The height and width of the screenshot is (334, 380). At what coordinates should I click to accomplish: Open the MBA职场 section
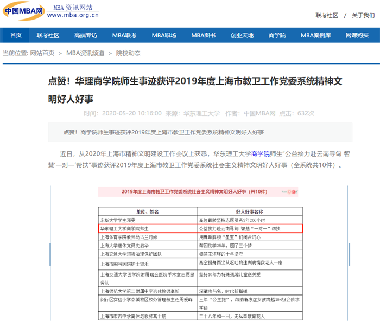coord(164,35)
